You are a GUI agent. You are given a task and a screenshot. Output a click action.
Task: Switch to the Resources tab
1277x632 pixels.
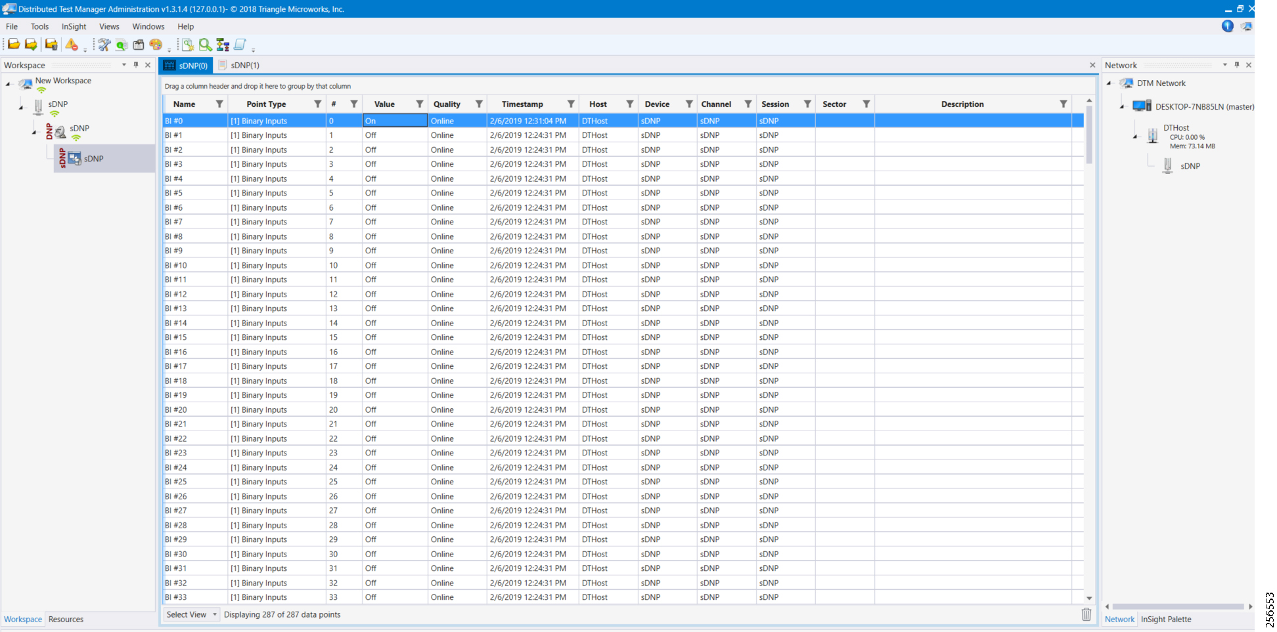click(x=66, y=619)
